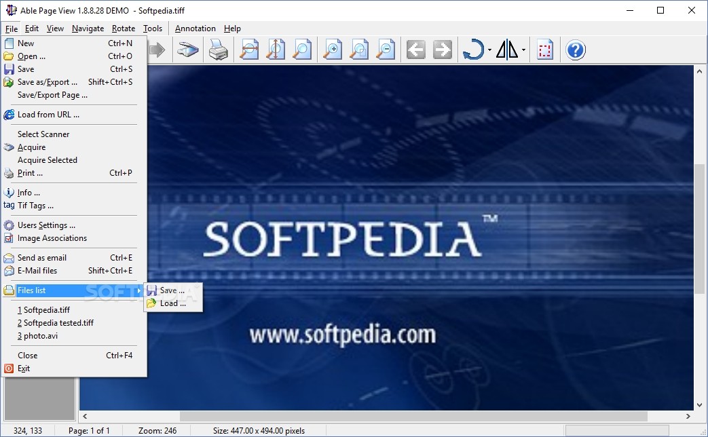
Task: Choose Send as email entry
Action: pyautogui.click(x=74, y=258)
